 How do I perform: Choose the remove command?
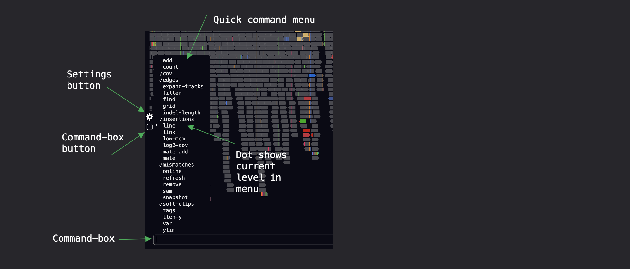(x=172, y=185)
